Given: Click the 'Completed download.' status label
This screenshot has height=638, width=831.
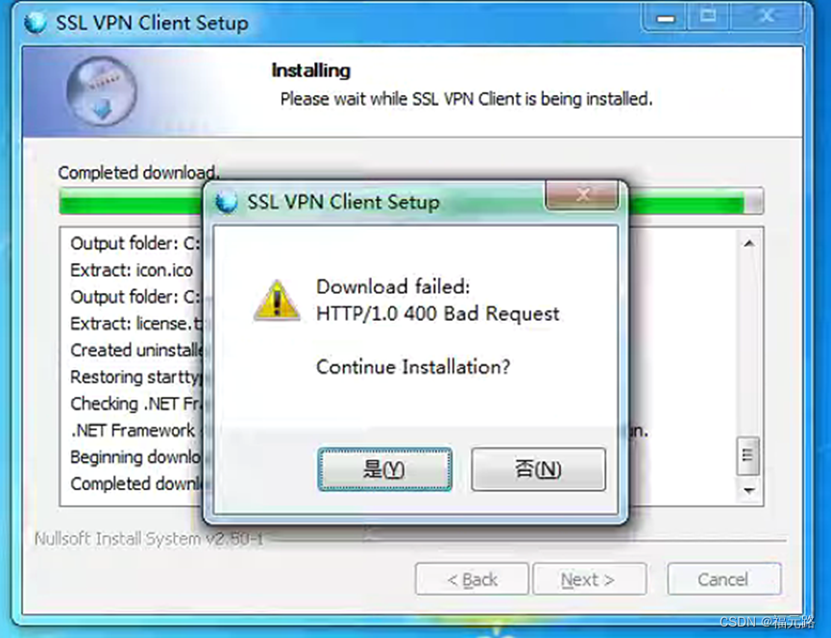Looking at the screenshot, I should tap(137, 173).
